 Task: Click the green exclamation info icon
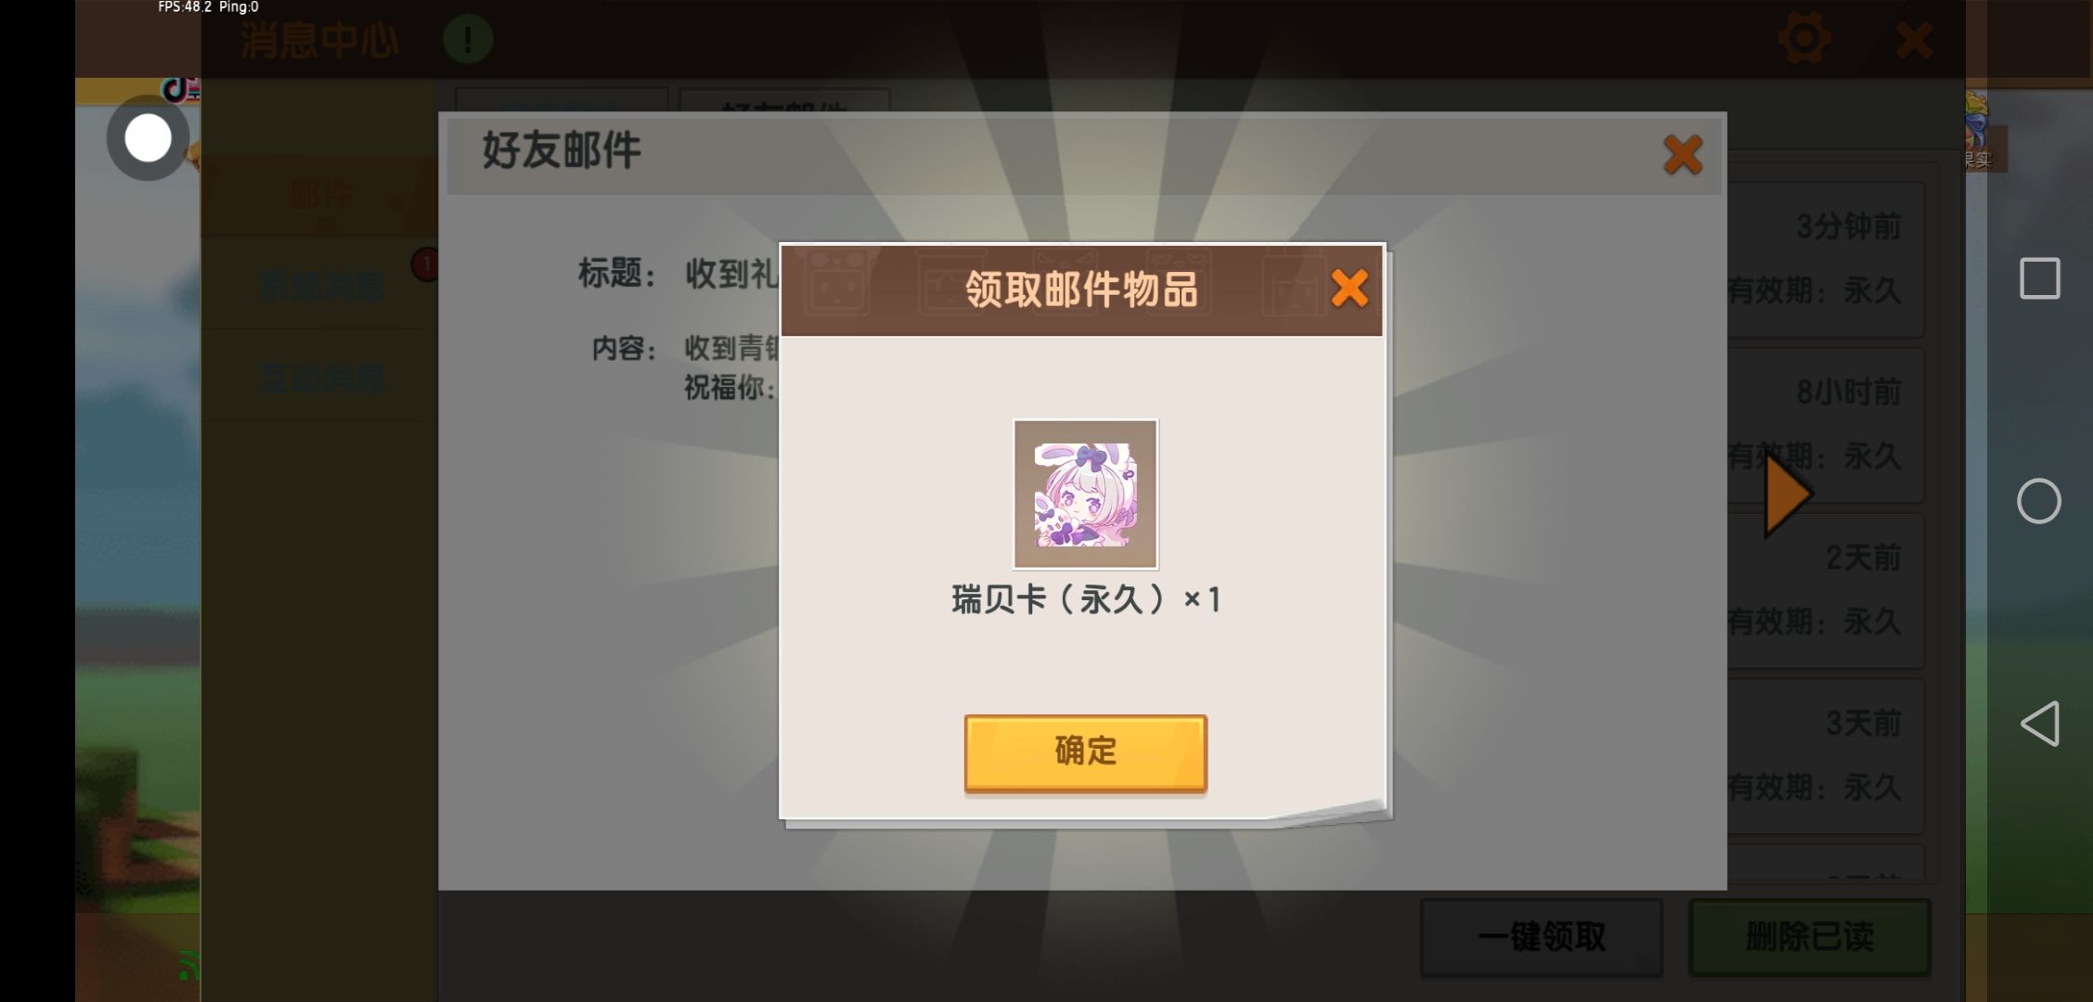(x=467, y=39)
